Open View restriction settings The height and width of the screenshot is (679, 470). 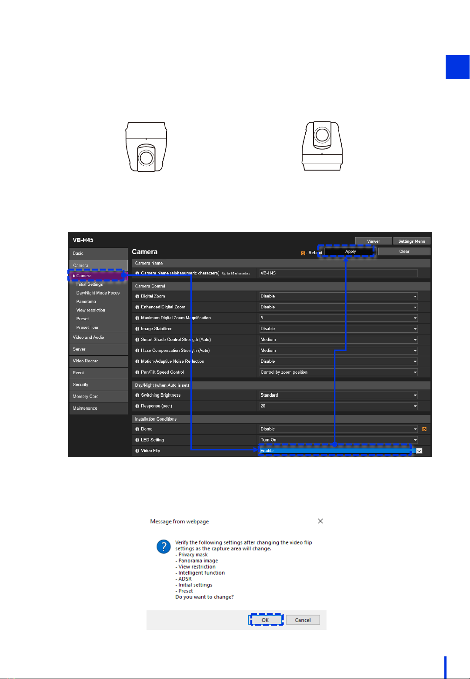[x=91, y=310]
